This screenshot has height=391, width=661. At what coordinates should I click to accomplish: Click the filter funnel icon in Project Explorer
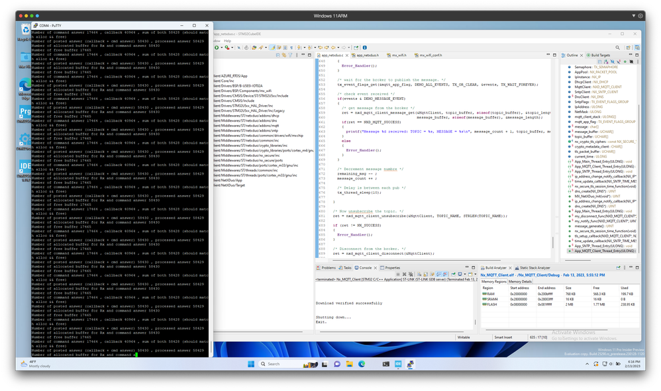[x=290, y=55]
